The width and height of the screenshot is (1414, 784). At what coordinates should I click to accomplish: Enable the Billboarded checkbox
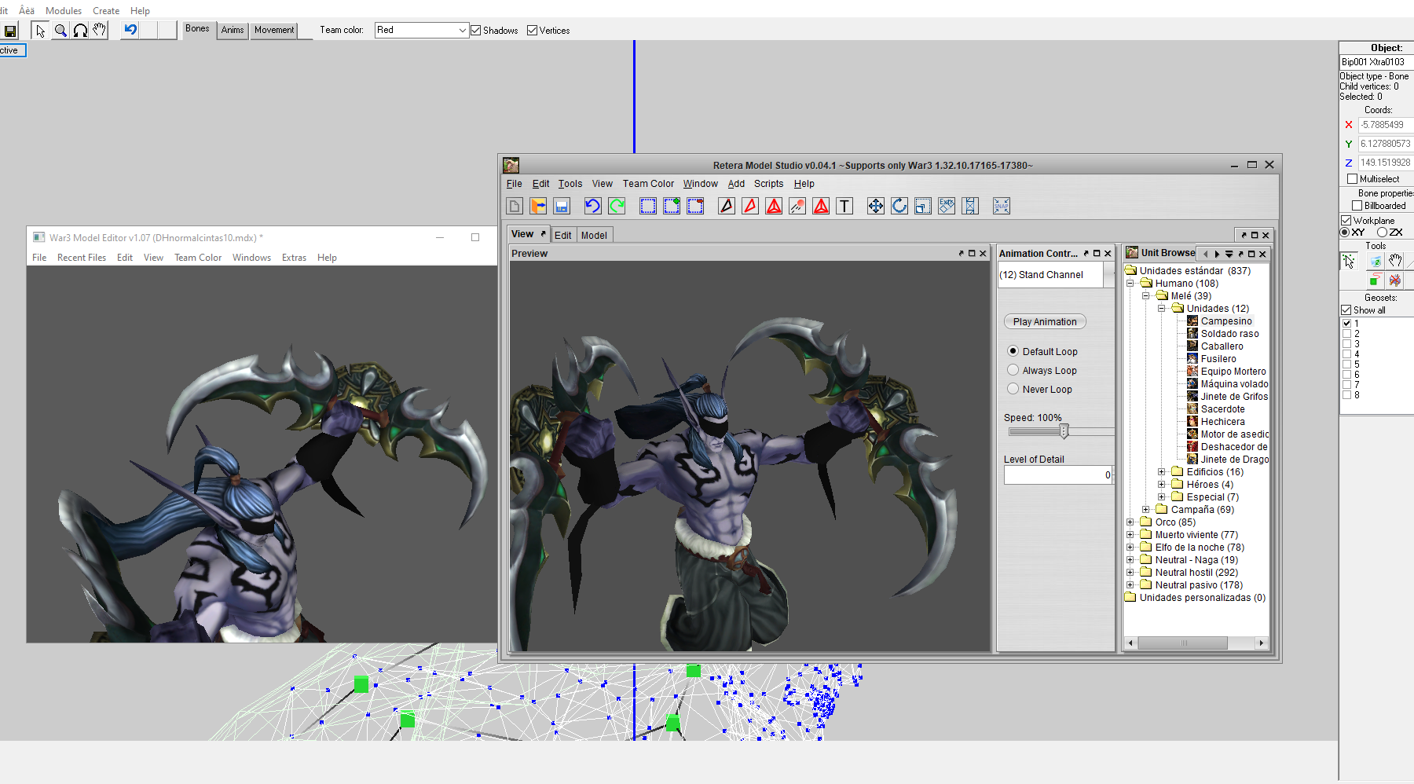pyautogui.click(x=1357, y=206)
